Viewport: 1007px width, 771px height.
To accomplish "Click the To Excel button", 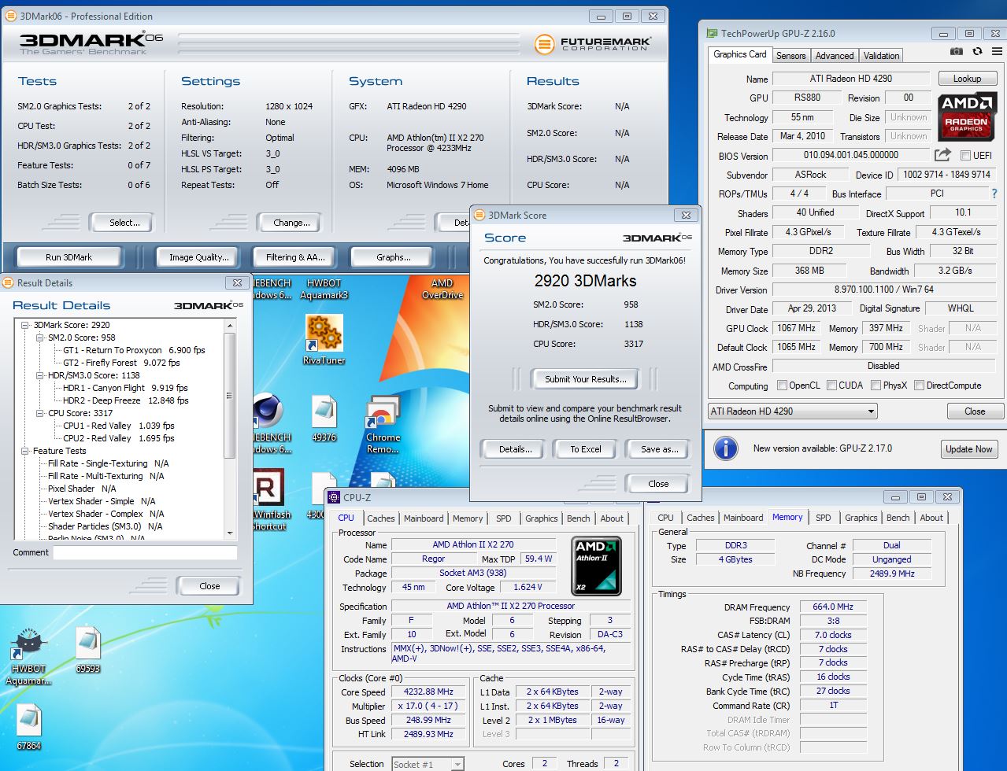I will (x=586, y=449).
